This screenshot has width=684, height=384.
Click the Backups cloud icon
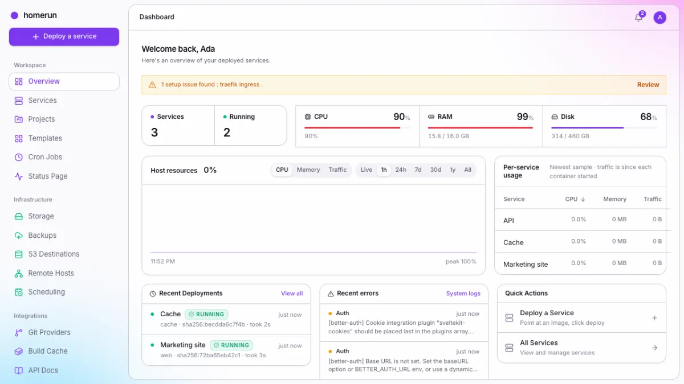click(19, 236)
